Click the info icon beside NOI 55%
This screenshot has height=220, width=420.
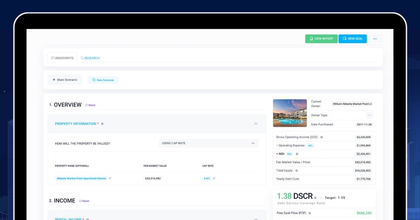(x=297, y=154)
